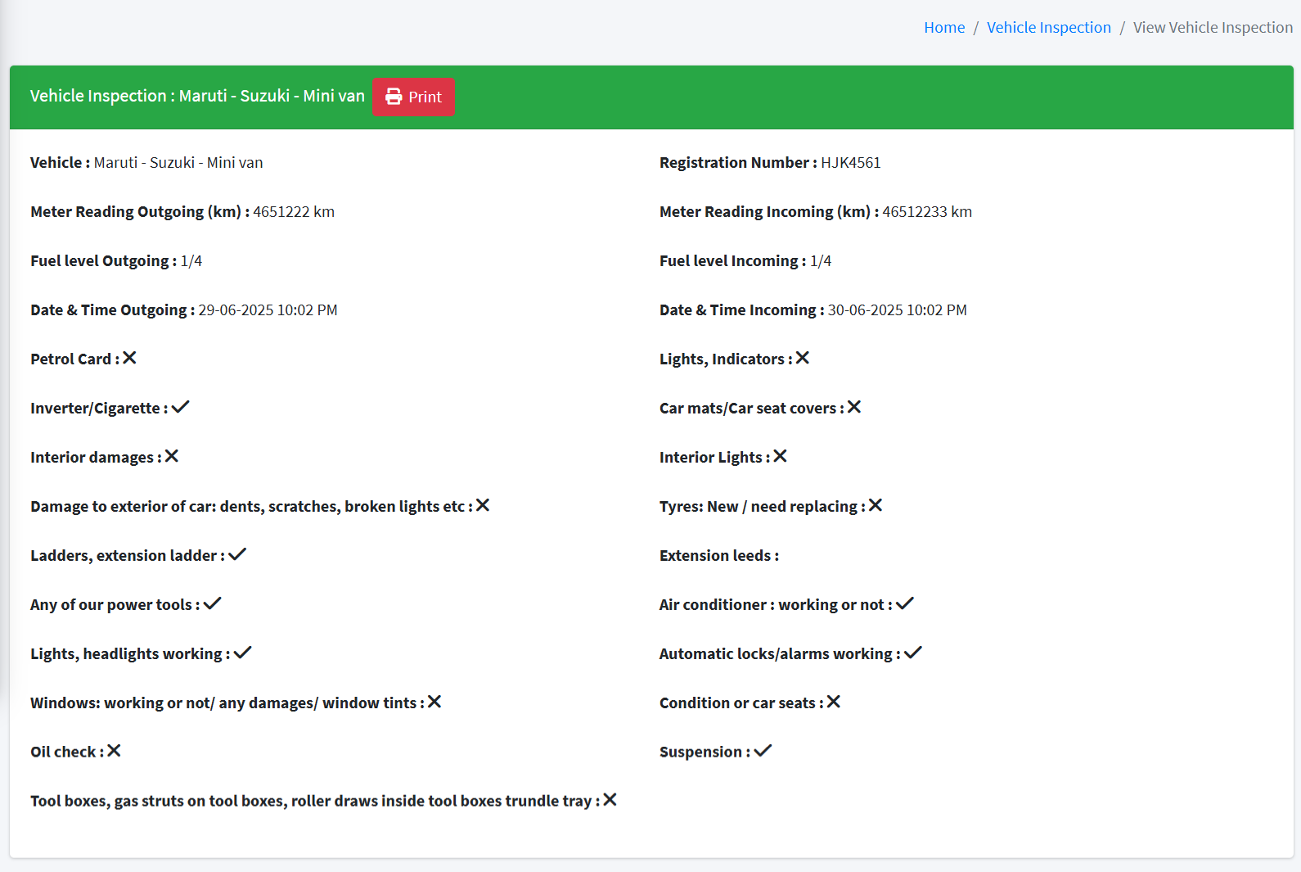Click the check icon beside Inverter/Cigarette
This screenshot has height=872, width=1301.
[180, 407]
